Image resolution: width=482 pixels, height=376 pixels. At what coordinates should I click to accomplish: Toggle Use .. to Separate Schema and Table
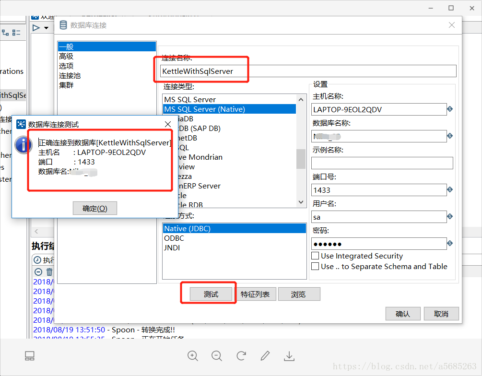(x=315, y=266)
